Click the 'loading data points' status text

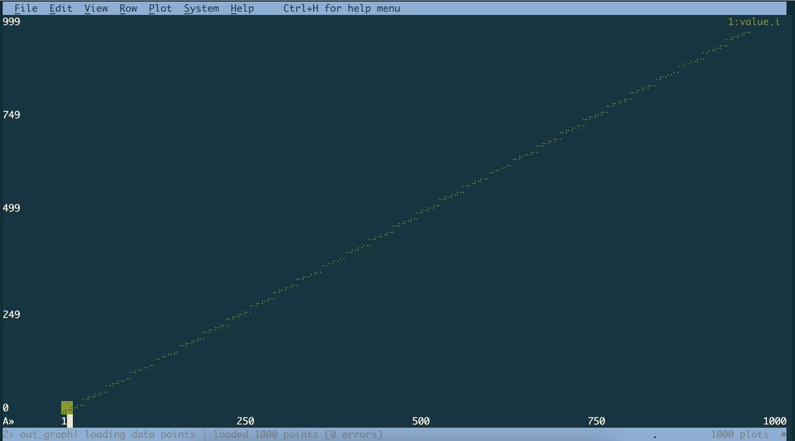click(140, 434)
